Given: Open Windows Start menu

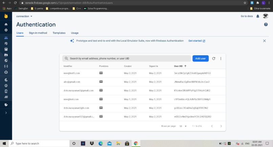Looking at the screenshot, I should coord(4,144).
